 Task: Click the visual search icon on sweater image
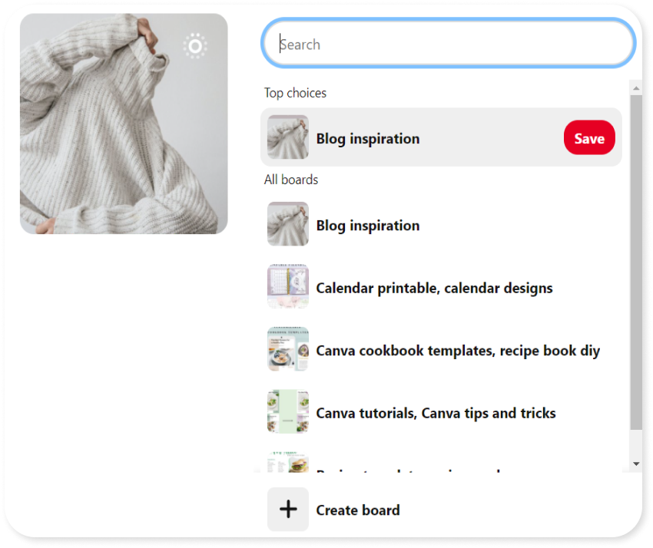(195, 46)
